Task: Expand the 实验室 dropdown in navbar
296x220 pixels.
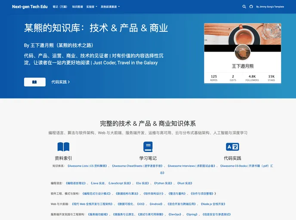Action: tap(91, 7)
